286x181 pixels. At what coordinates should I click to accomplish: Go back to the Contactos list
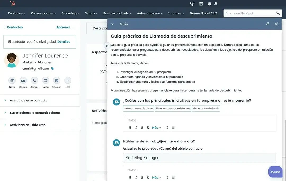13,27
